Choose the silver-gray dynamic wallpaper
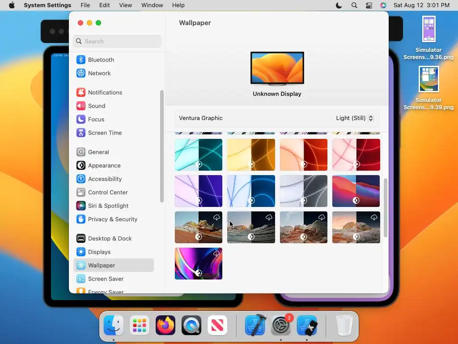 [x=304, y=191]
